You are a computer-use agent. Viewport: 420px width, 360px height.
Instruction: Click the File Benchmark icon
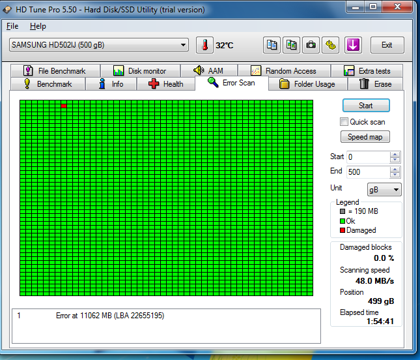[x=28, y=71]
